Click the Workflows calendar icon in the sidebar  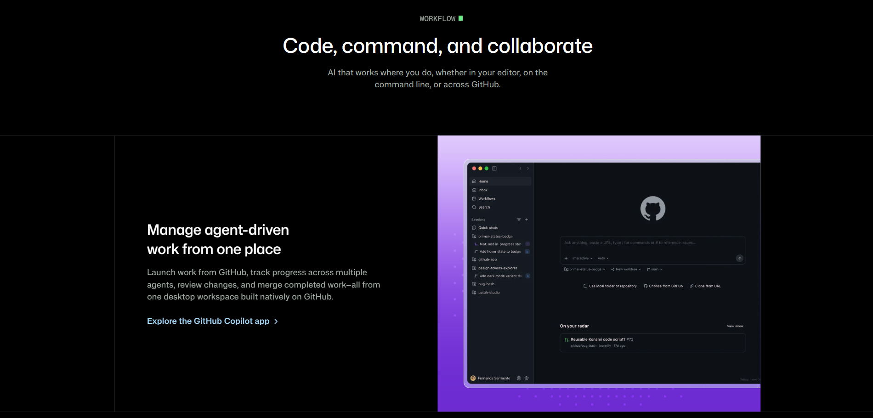click(x=474, y=198)
